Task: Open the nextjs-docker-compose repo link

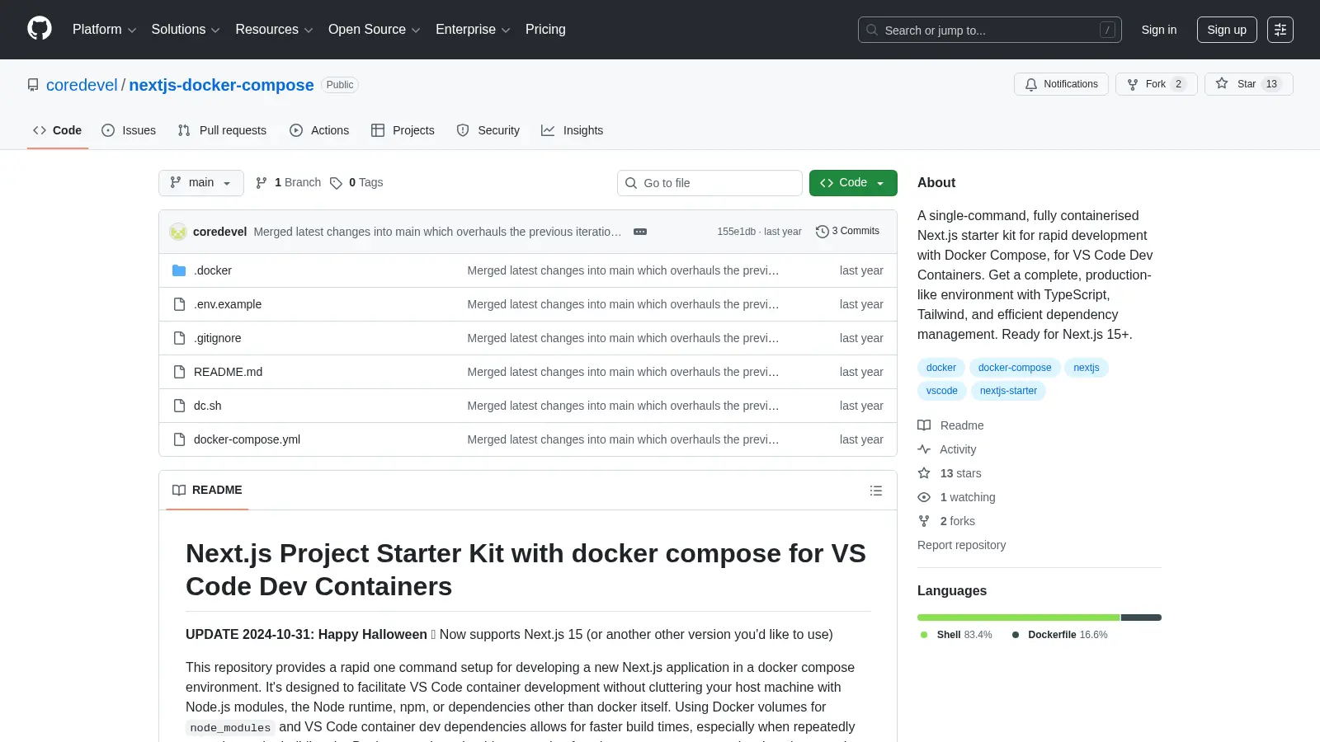Action: 221,85
